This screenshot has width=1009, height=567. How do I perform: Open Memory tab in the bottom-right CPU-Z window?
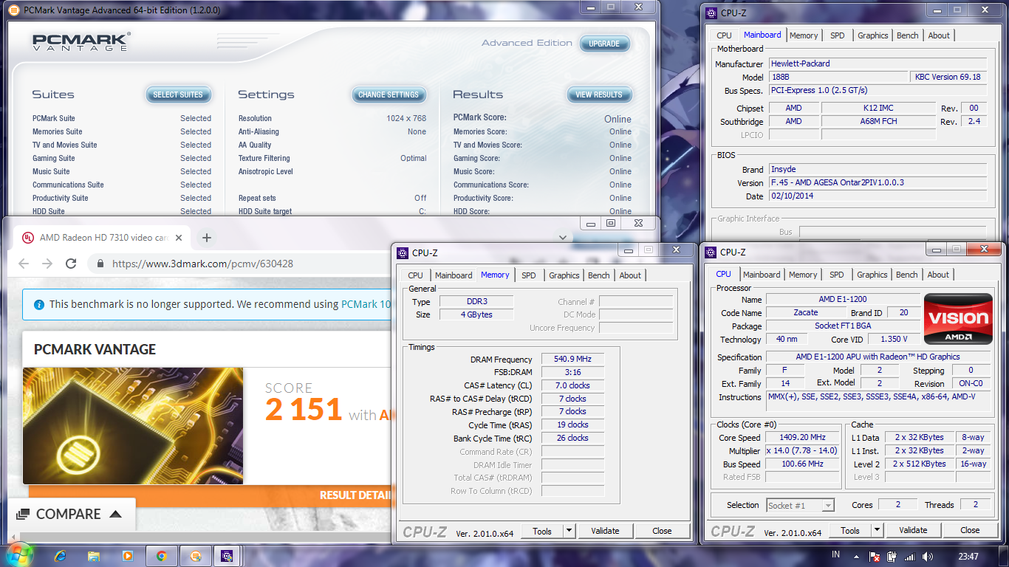[802, 275]
